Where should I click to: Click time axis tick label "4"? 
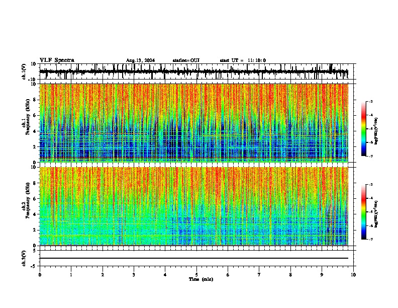pyautogui.click(x=165, y=275)
